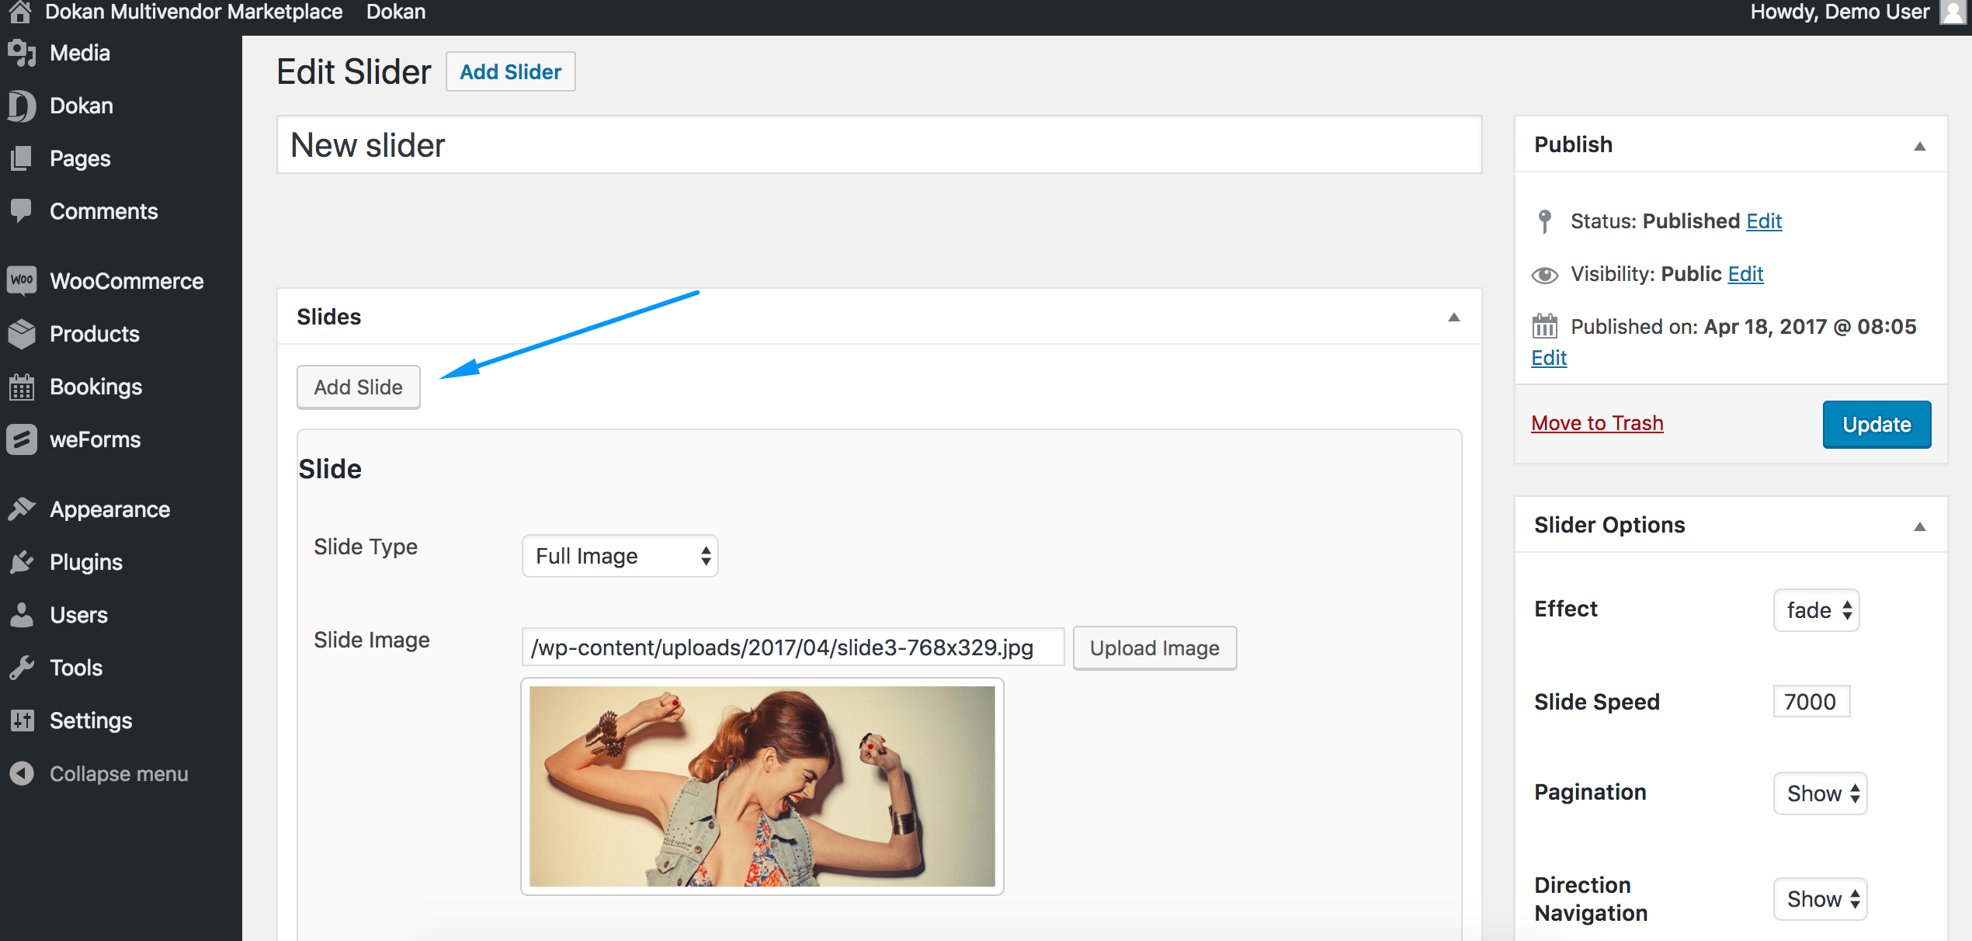Screen dimensions: 1972x941
Task: Click the Dokan D logo icon
Action: point(22,106)
